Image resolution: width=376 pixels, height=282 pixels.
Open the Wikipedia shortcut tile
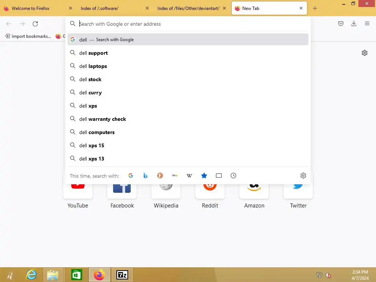166,191
